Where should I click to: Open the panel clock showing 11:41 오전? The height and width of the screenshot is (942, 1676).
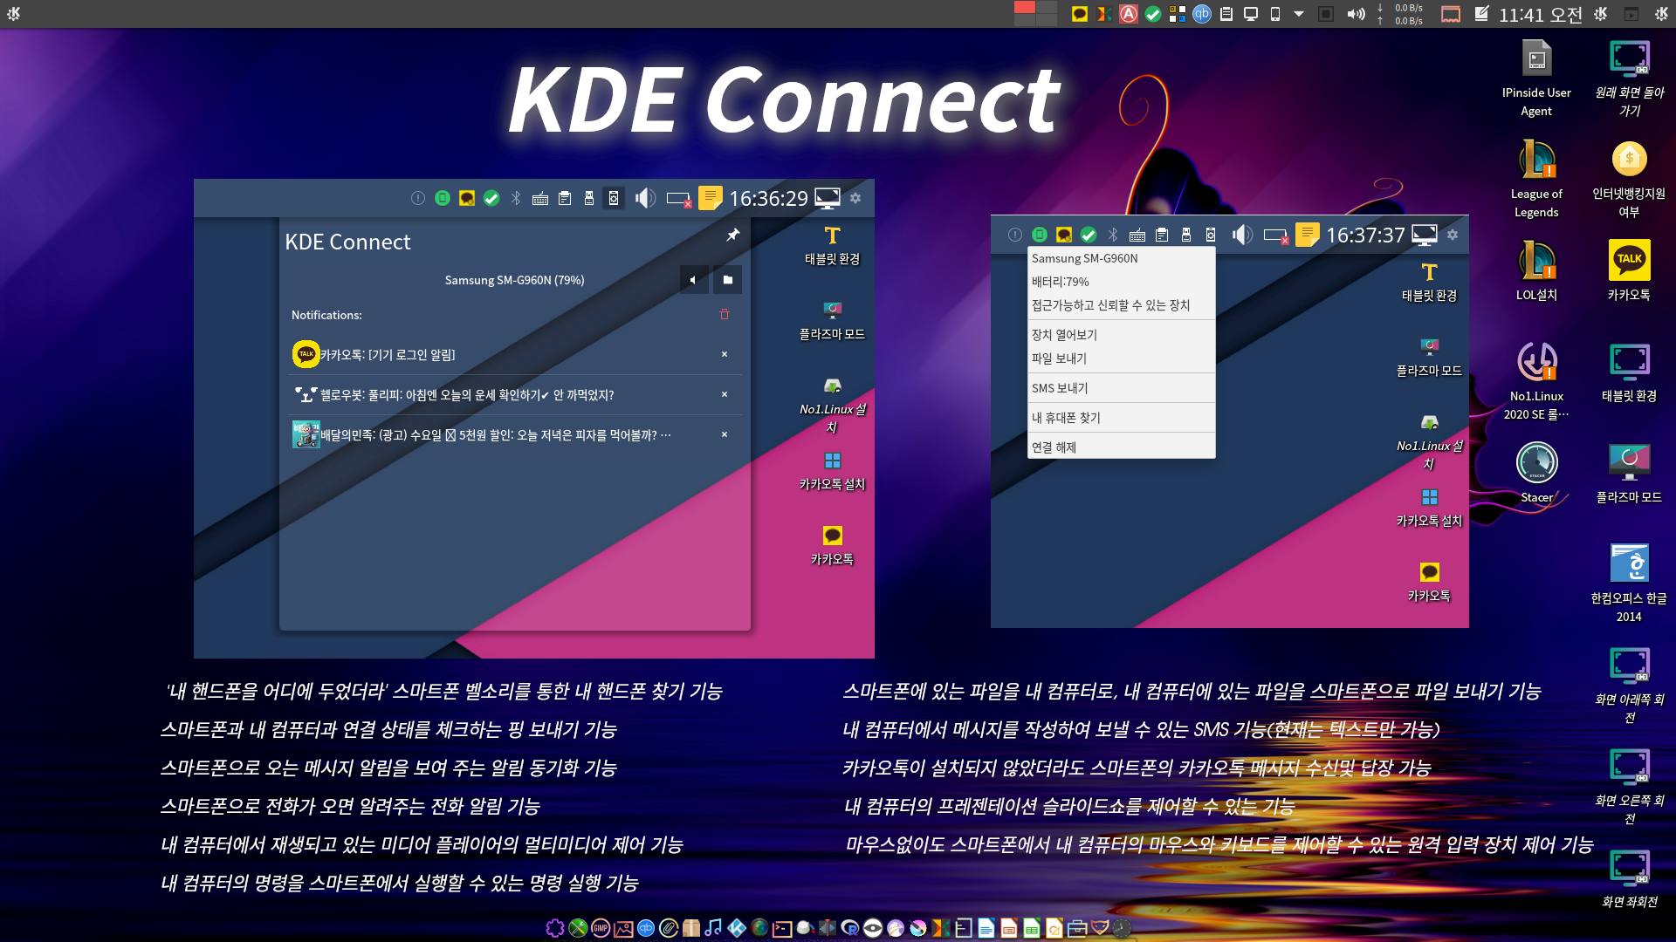1541,14
